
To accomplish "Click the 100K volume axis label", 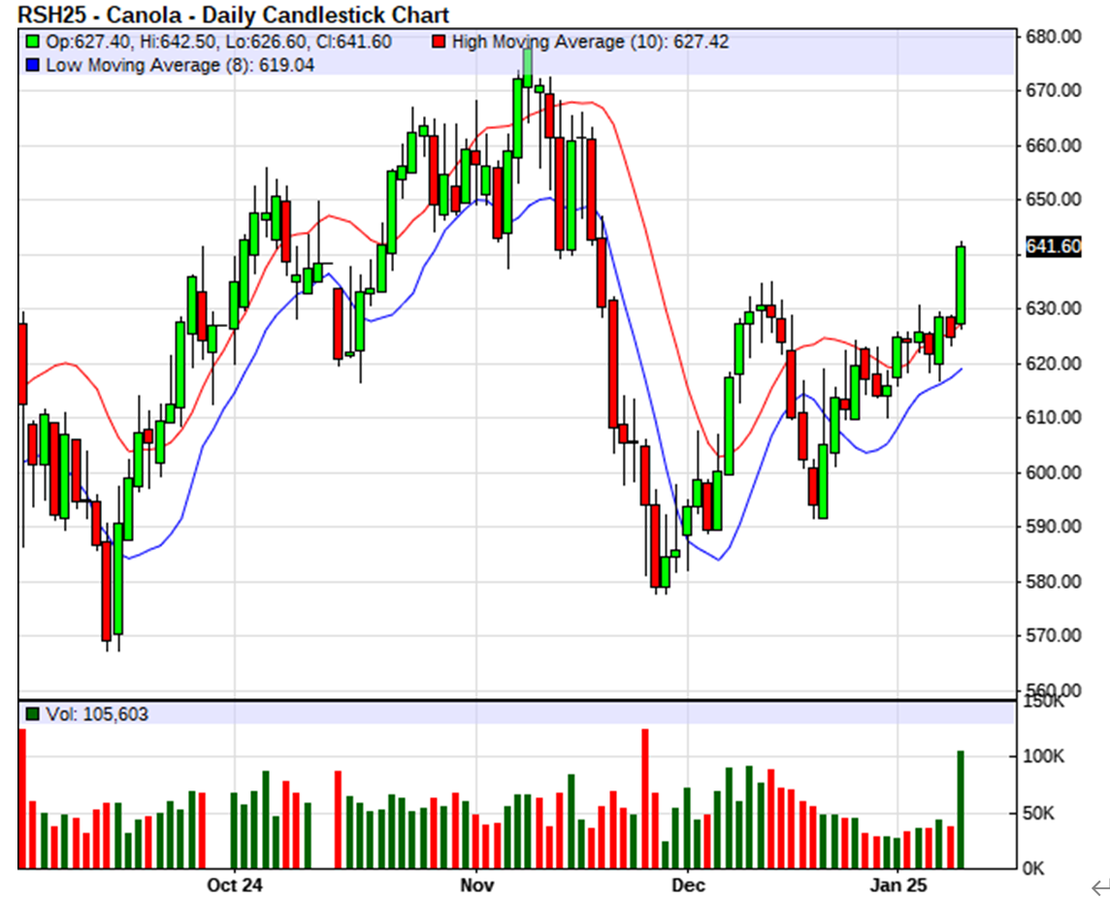I will point(1046,756).
